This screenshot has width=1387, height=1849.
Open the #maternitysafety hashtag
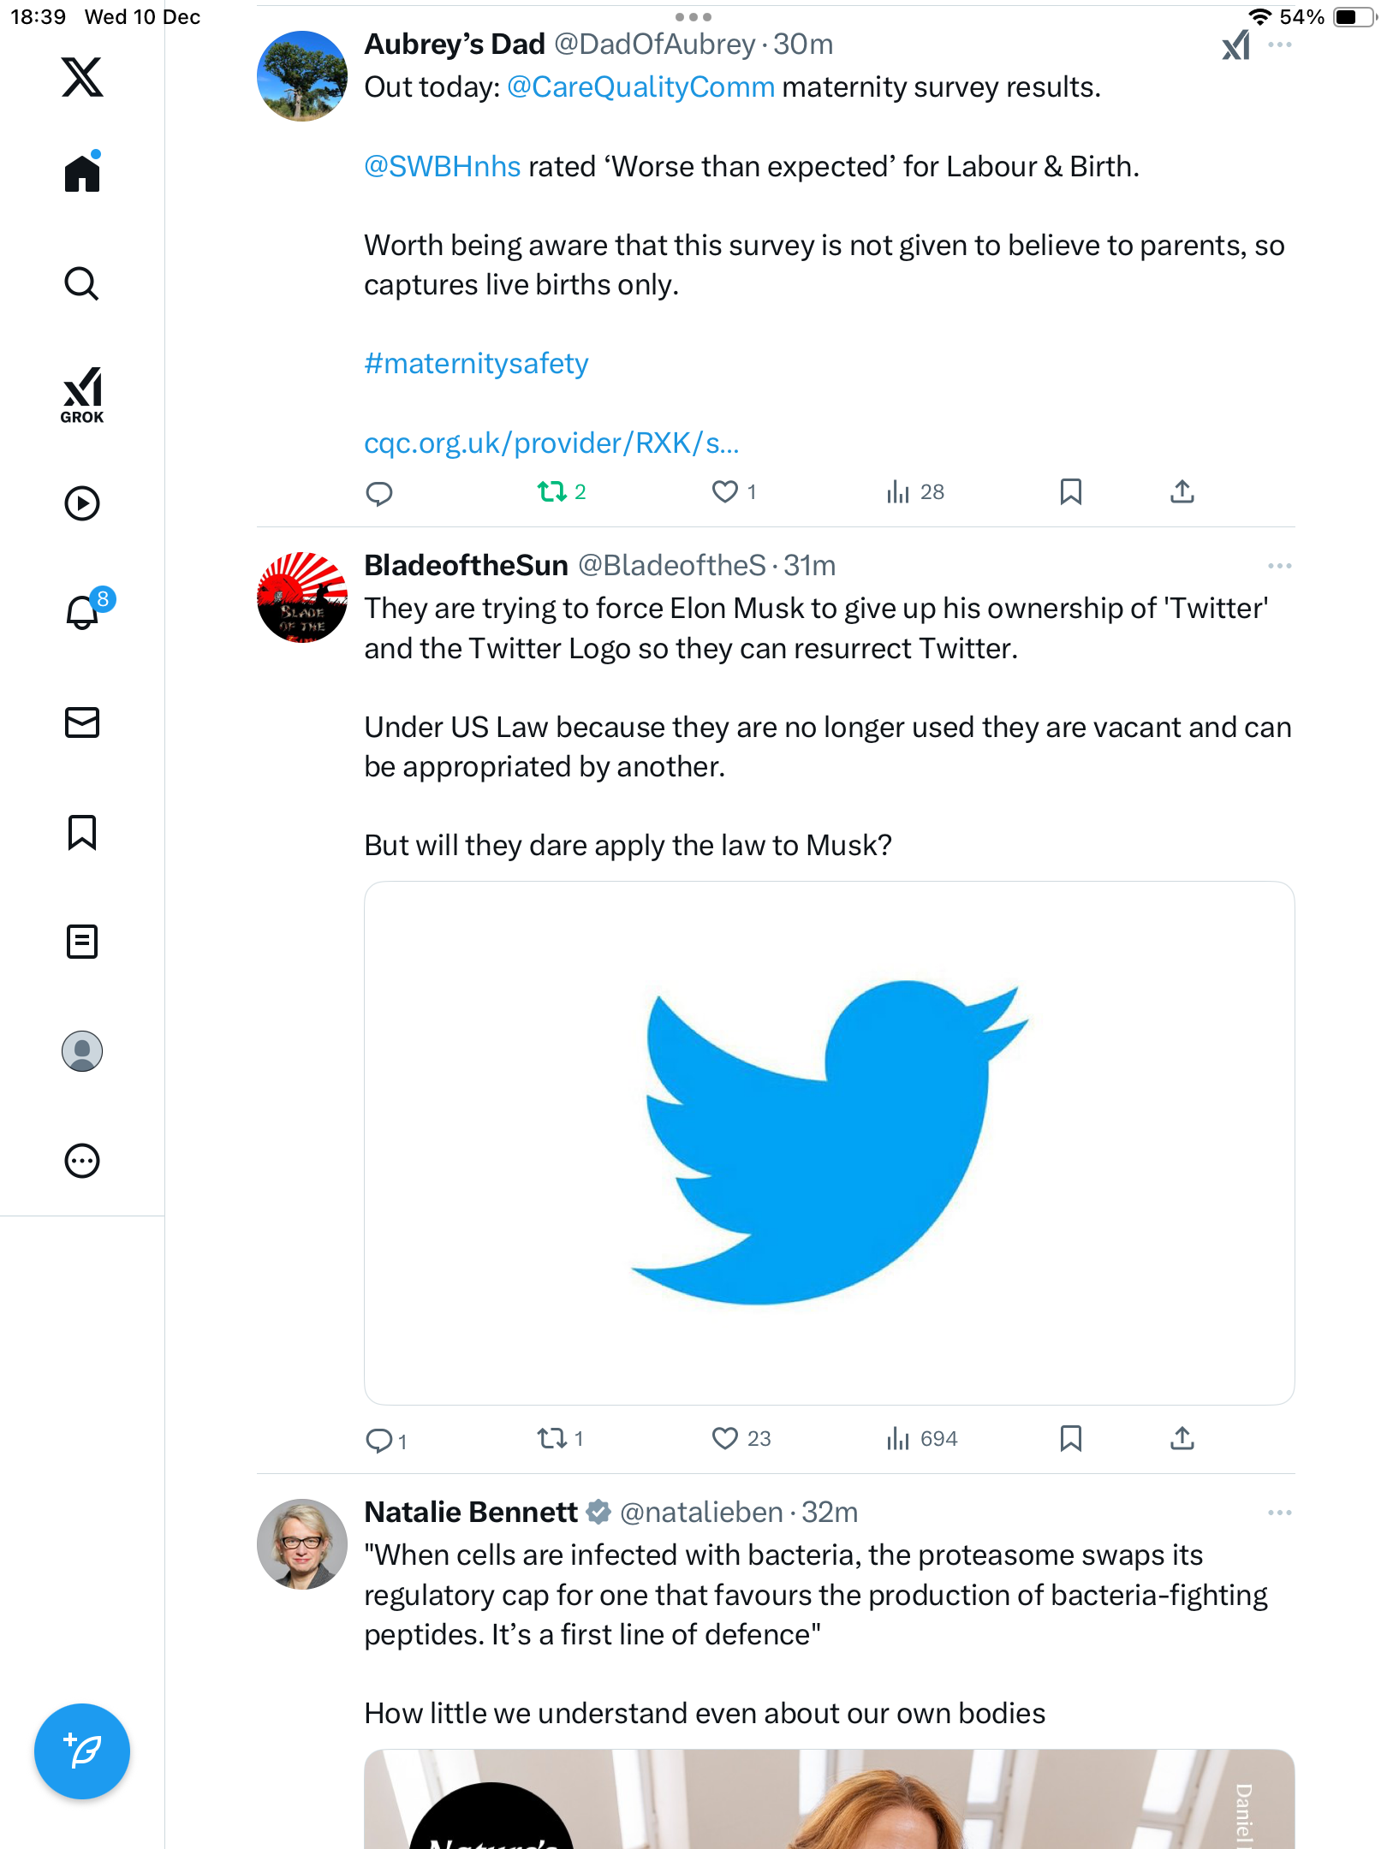click(476, 364)
